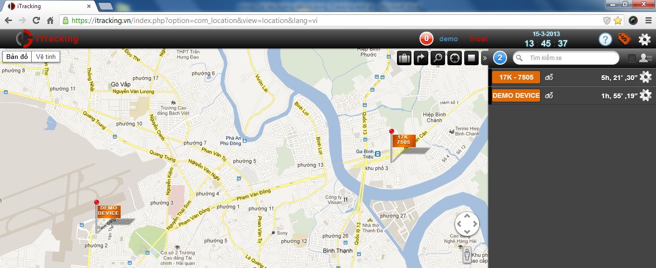Image resolution: width=656 pixels, height=268 pixels.
Task: Bookmark page with star icon
Action: pyautogui.click(x=618, y=21)
